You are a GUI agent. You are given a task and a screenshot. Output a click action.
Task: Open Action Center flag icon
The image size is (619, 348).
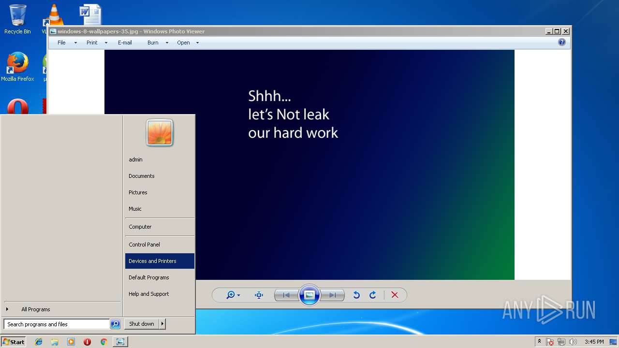pyautogui.click(x=550, y=342)
